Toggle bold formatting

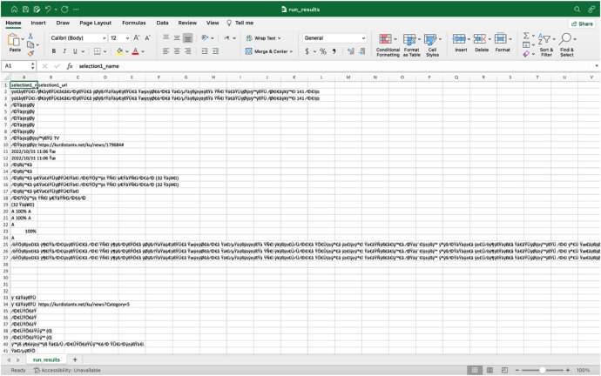(x=54, y=51)
